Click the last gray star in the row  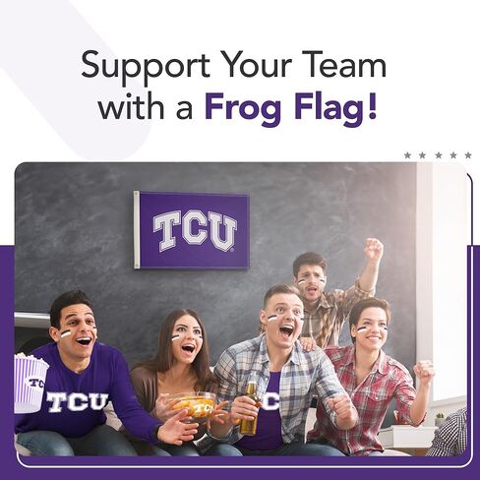[468, 154]
